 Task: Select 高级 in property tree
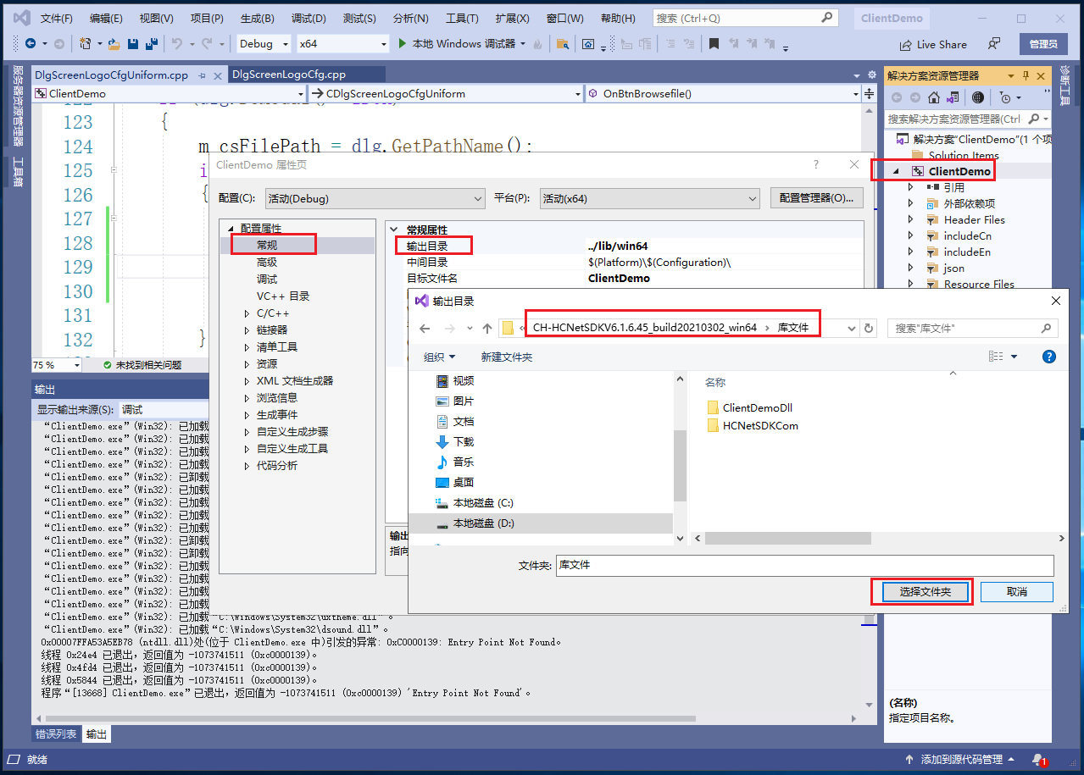pyautogui.click(x=267, y=263)
